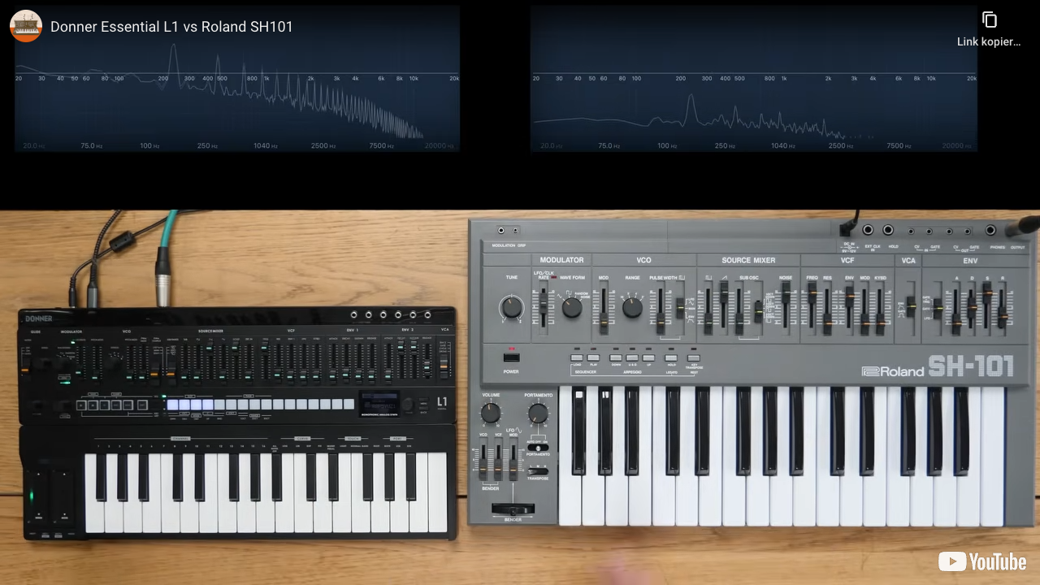Screen dimensions: 1040x585
Task: Copy the video link with 'Link kopier...'
Action: click(989, 29)
